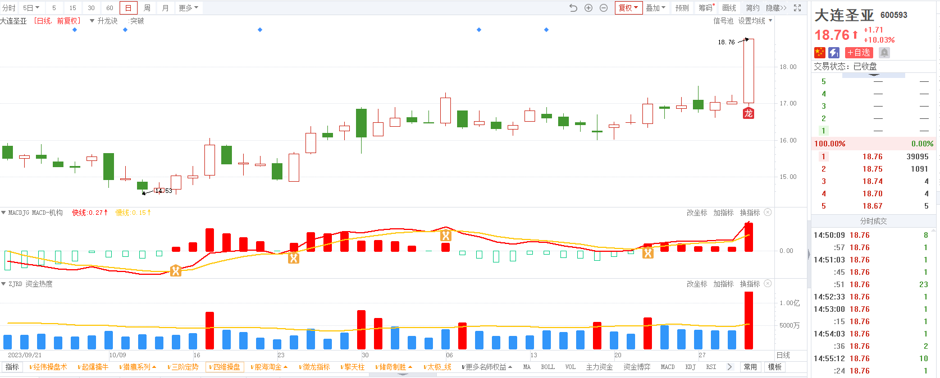Toggle fullscreen chart expand icon
Screen dimensions: 940x378
797,8
